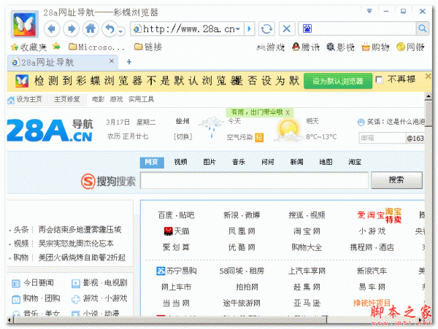Select the 新闻 search tab
Viewport: 438px width, 329px height.
tap(296, 162)
